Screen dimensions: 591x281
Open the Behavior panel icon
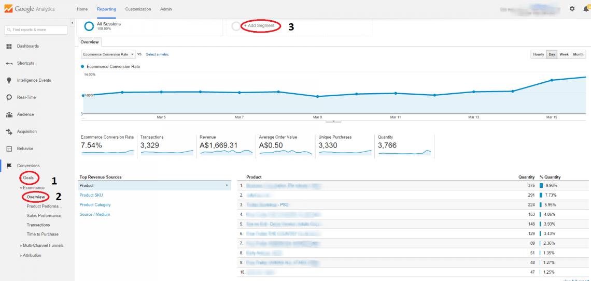(x=9, y=149)
